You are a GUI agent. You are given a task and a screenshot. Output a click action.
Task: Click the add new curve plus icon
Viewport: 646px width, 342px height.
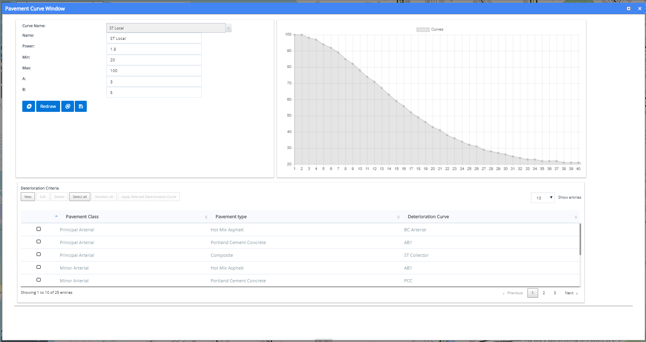point(29,106)
